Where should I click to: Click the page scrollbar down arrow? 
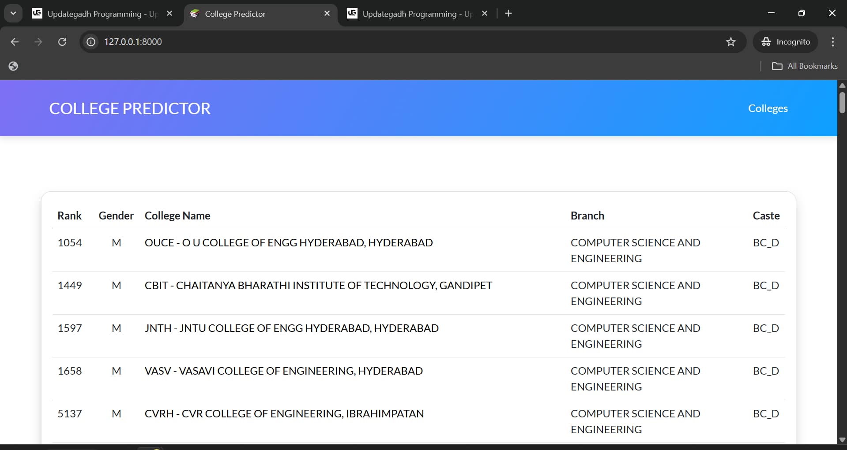pyautogui.click(x=842, y=439)
